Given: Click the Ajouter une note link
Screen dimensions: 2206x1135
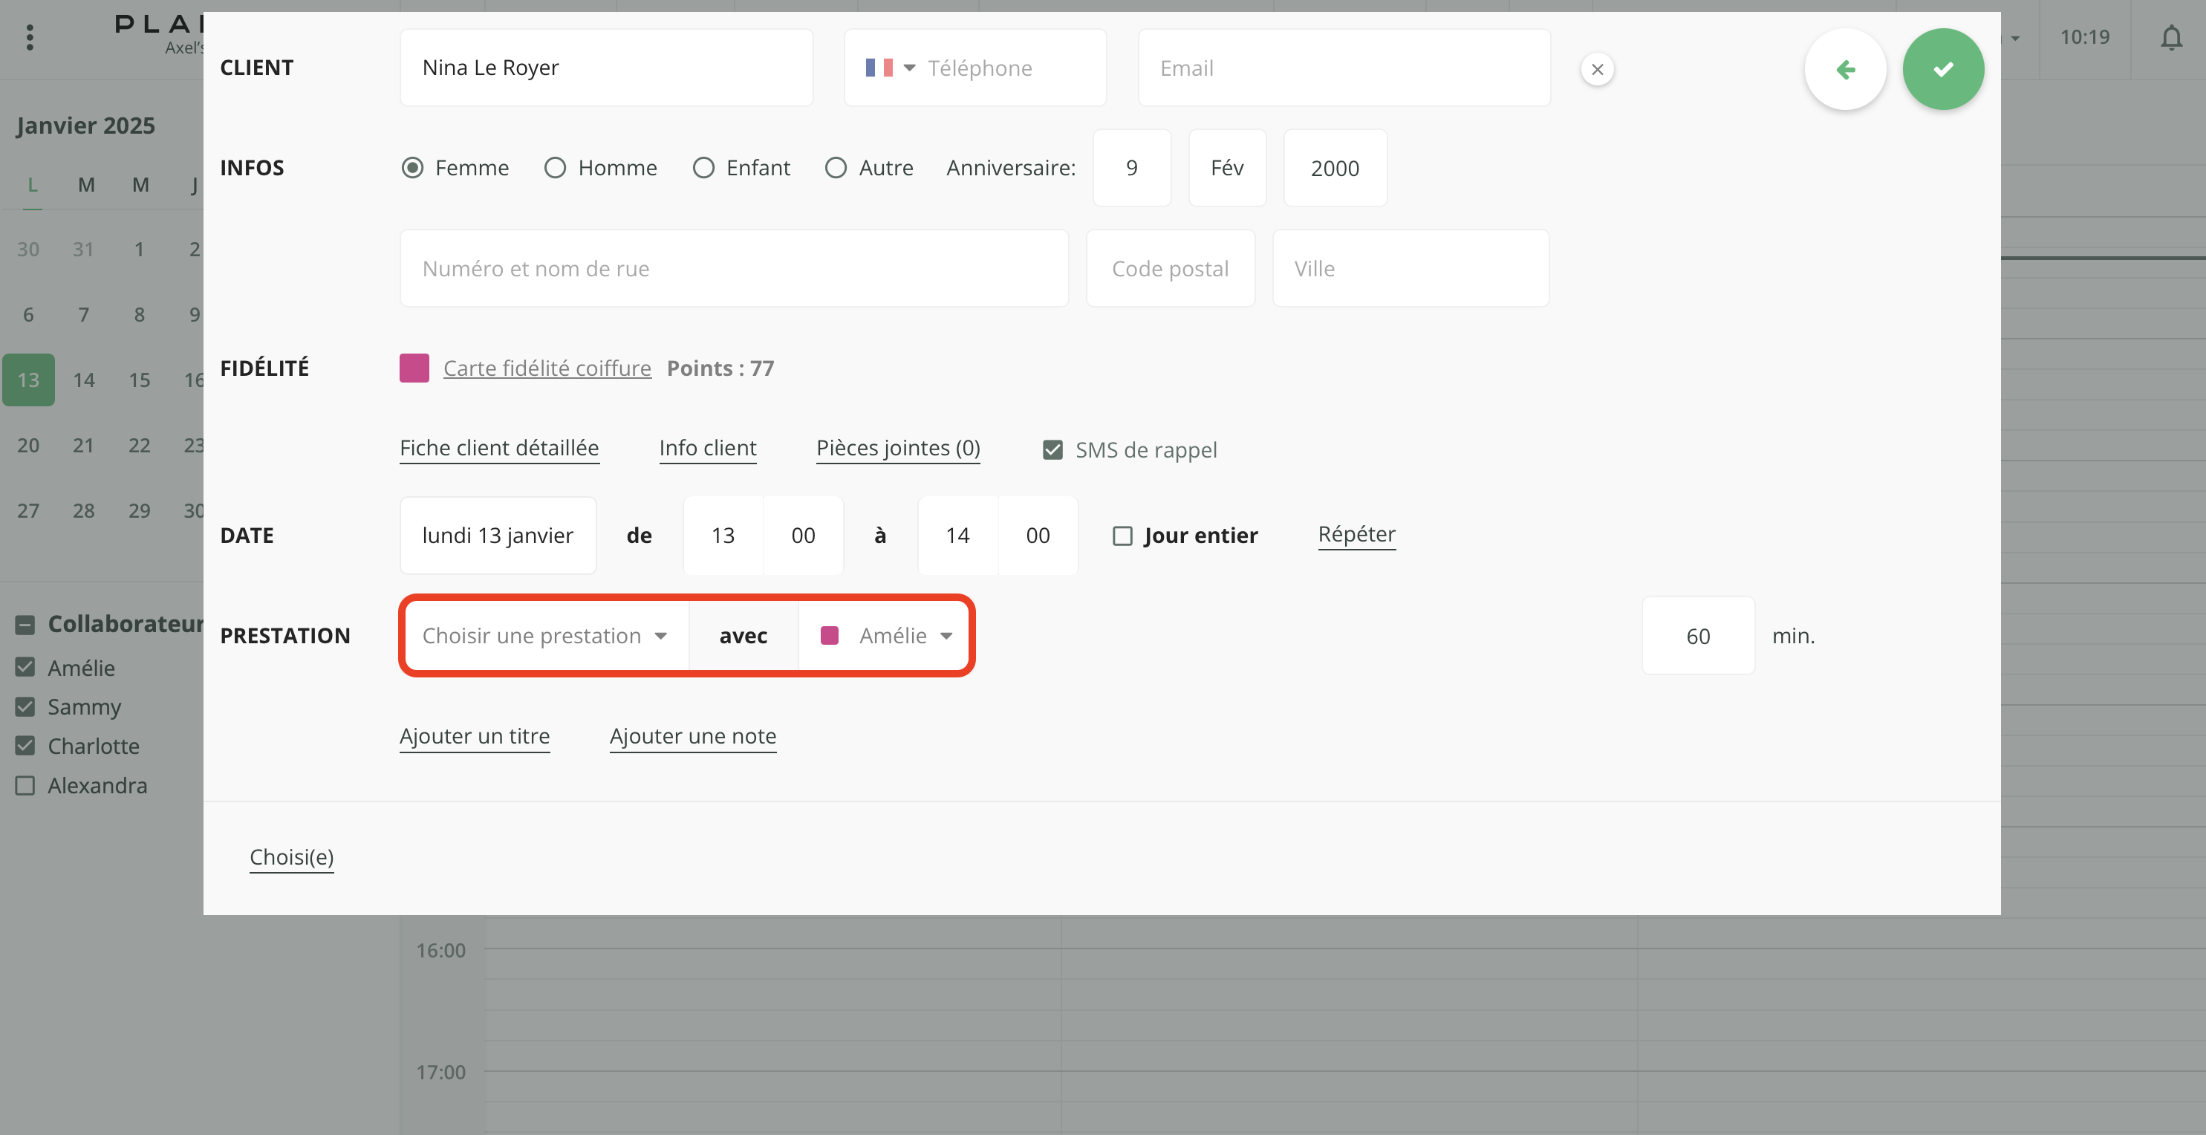Looking at the screenshot, I should (692, 736).
